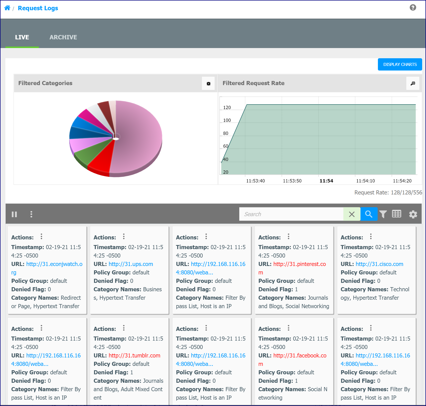
Task: Open Actions menu on econjwatch card
Action: [x=41, y=237]
